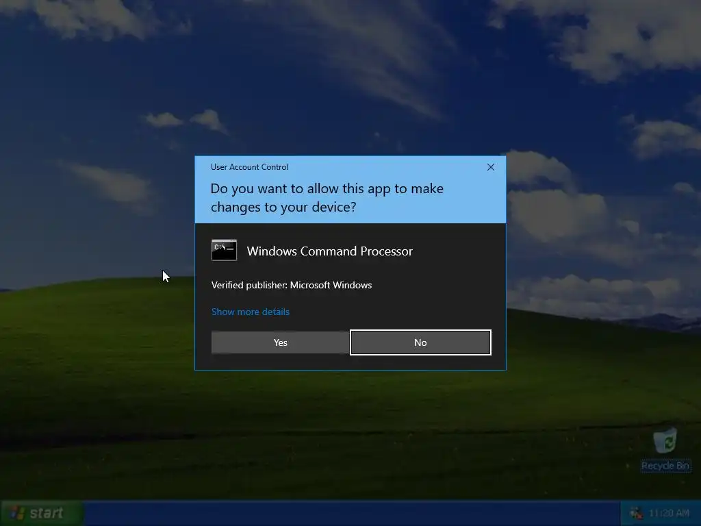Viewport: 701px width, 526px height.
Task: Click Yes to allow the app
Action: (x=280, y=342)
